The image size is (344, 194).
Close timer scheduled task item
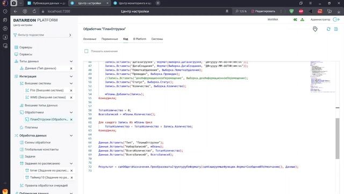(x=71, y=171)
